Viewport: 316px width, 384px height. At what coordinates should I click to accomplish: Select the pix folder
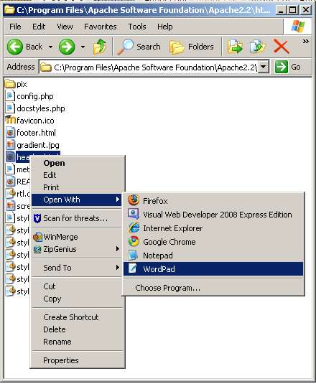16,84
